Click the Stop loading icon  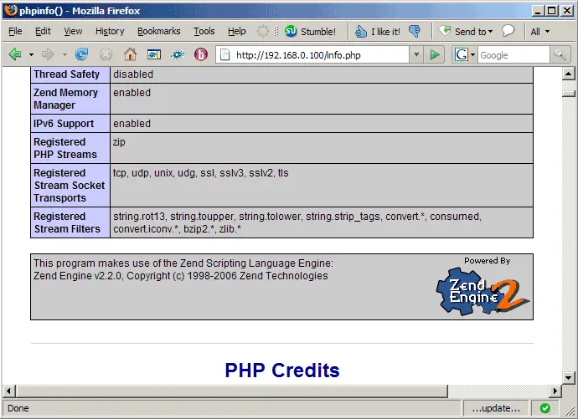(106, 54)
